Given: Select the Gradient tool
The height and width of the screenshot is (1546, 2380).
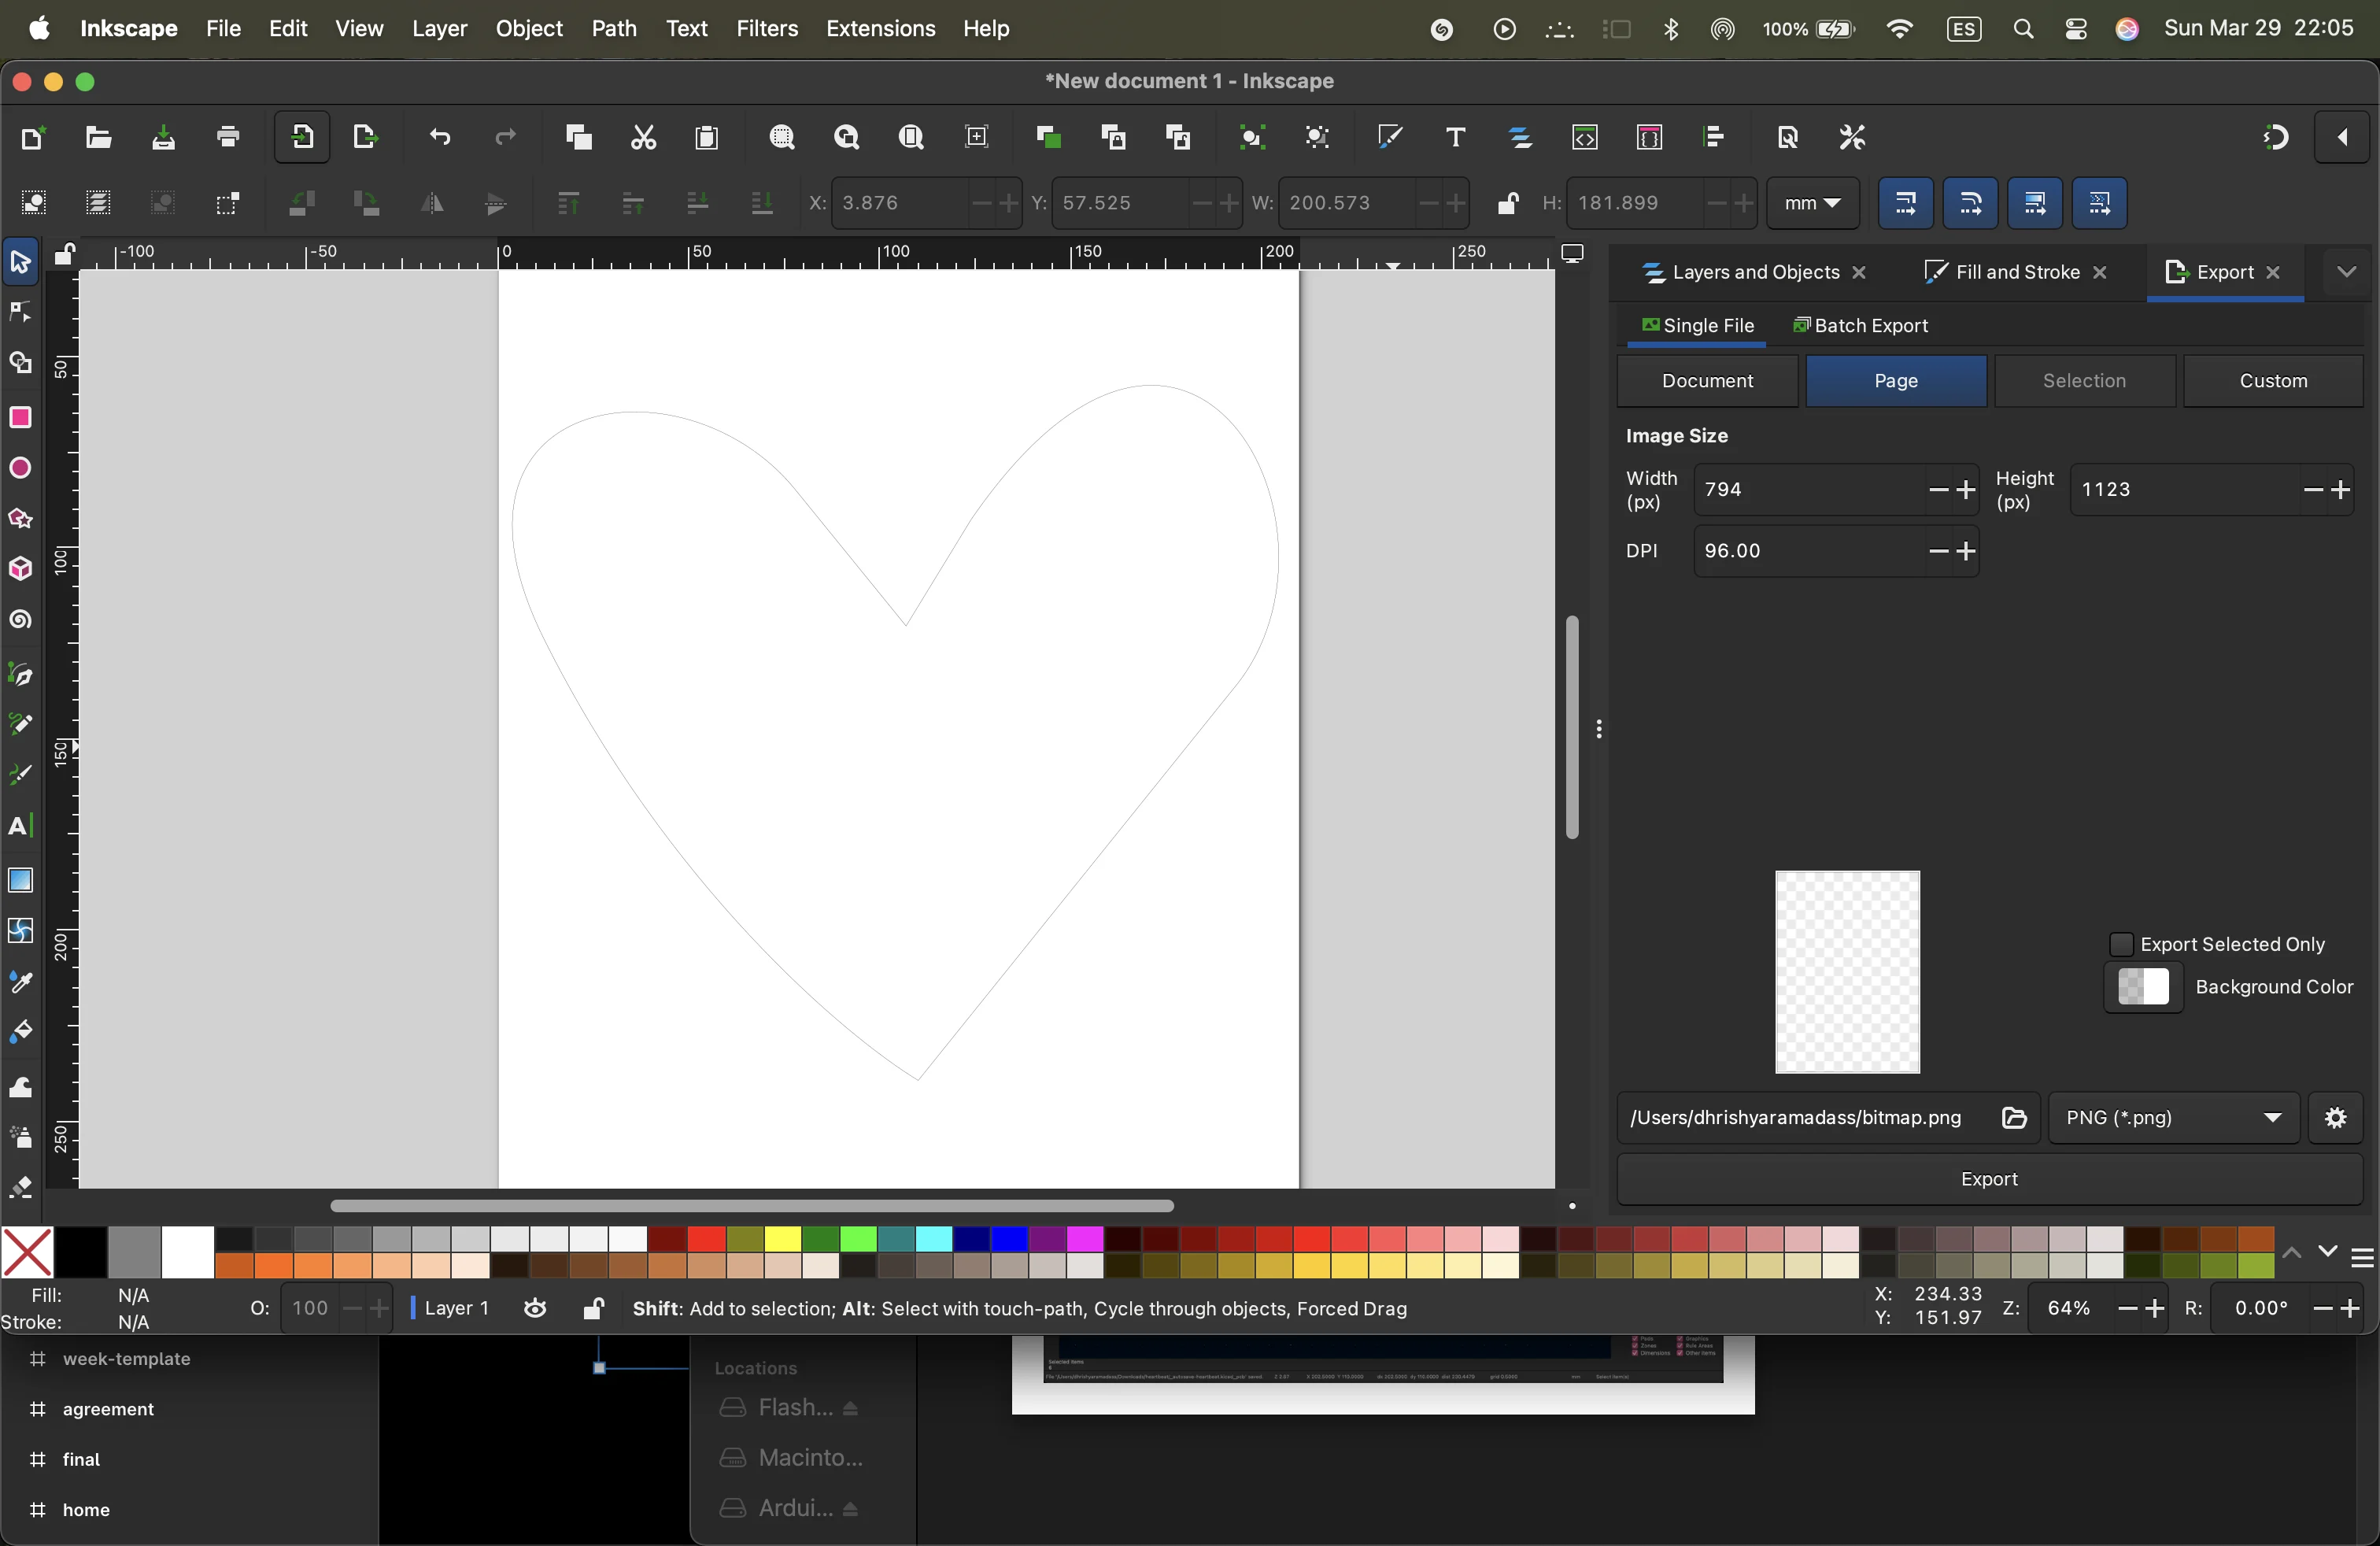Looking at the screenshot, I should [21, 880].
